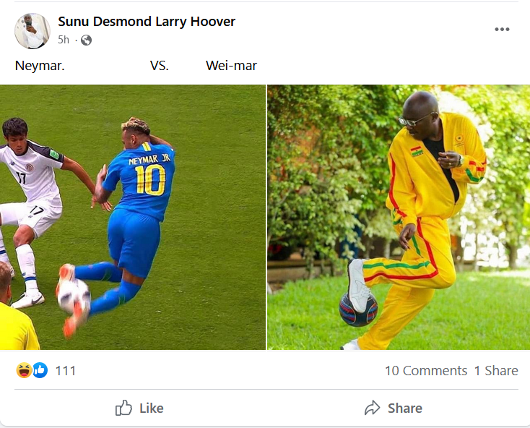This screenshot has height=428, width=530.
Task: Open the yellow tracksuit man photo
Action: (399, 217)
